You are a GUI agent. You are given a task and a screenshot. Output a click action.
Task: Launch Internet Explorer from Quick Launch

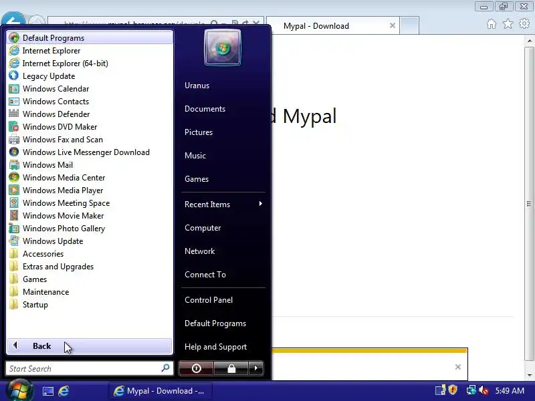pos(64,391)
